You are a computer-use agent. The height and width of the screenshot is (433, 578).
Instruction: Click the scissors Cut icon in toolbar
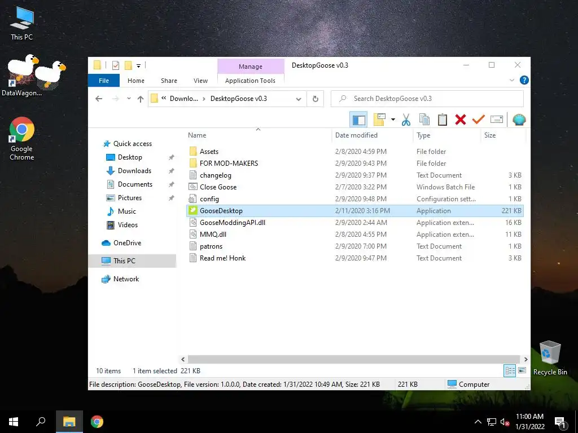coord(406,120)
